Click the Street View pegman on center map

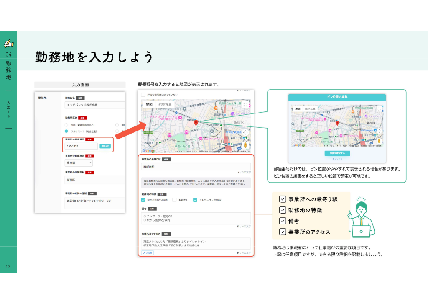(x=245, y=145)
